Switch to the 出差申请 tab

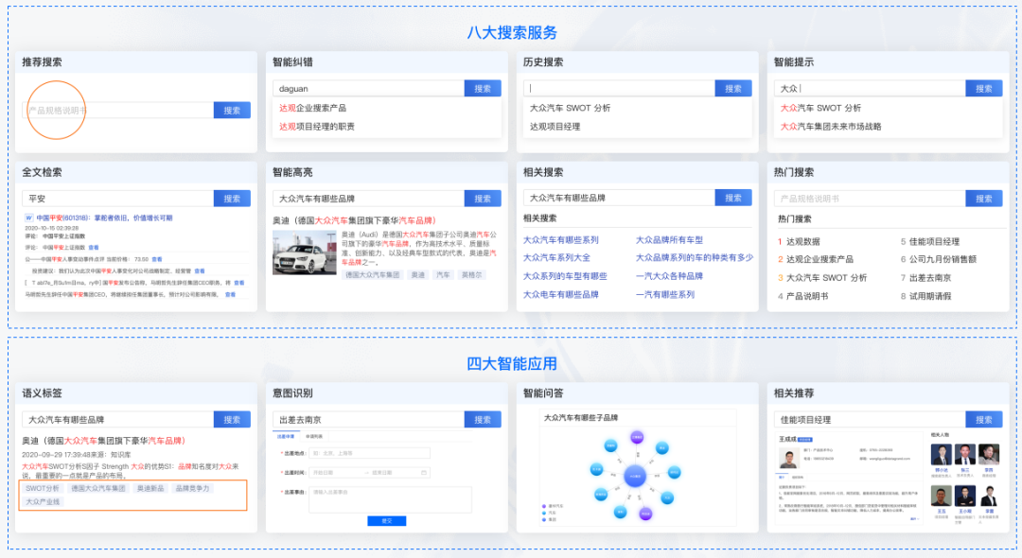point(286,436)
